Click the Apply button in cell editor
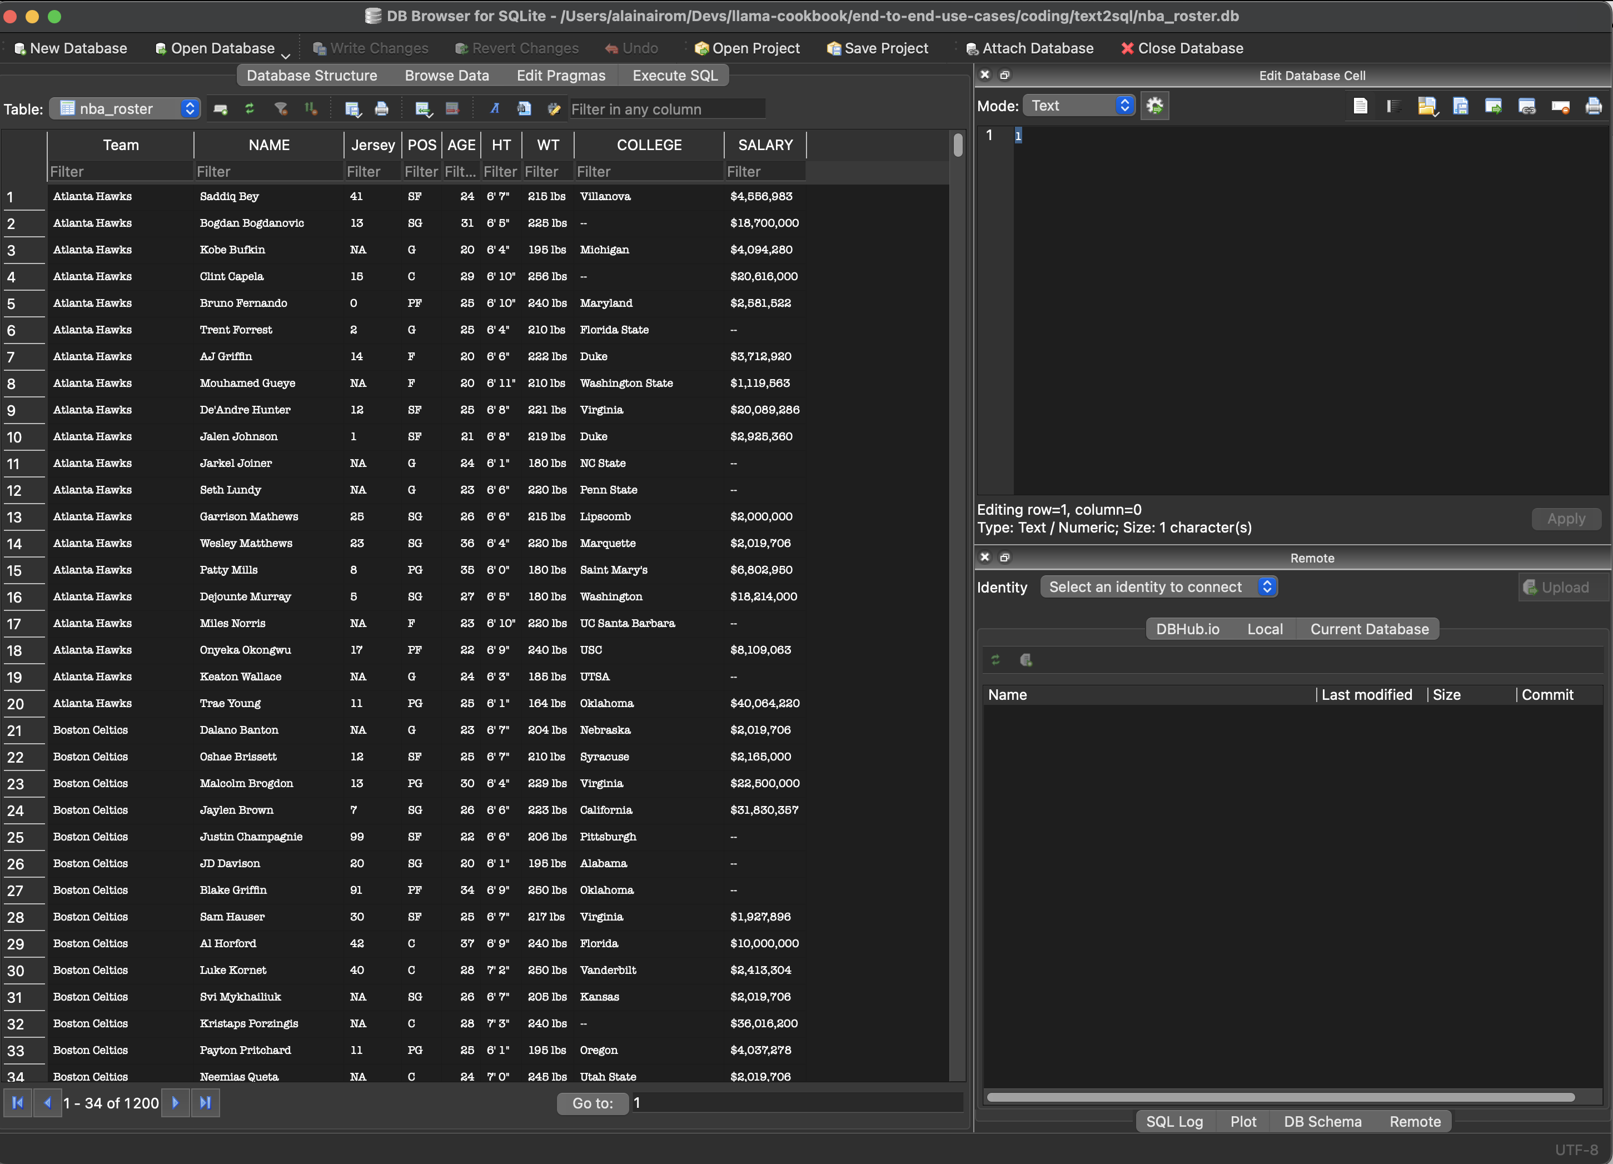Screen dimensions: 1613x1164 tap(1566, 519)
